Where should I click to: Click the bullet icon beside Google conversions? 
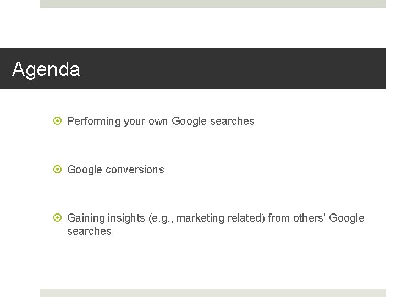(x=59, y=170)
